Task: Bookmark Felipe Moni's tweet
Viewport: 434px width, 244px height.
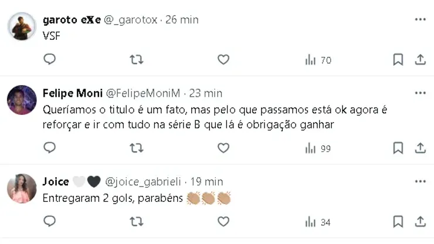Action: [398, 148]
